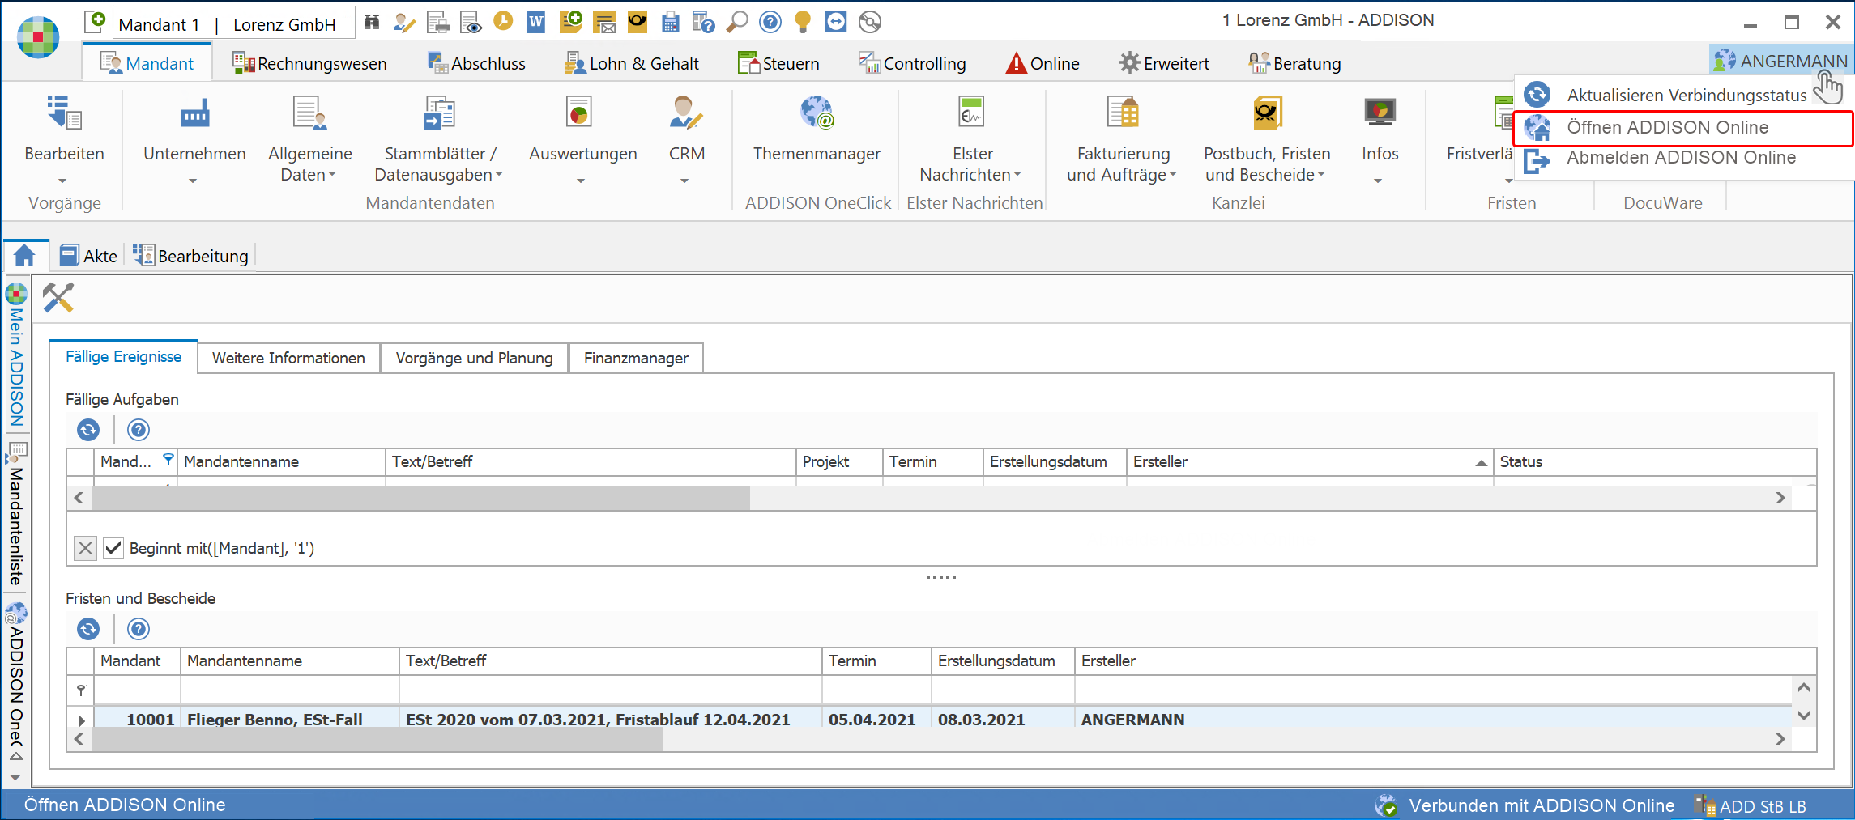This screenshot has height=820, width=1855.
Task: Expand the Auswertungen dropdown
Action: (581, 181)
